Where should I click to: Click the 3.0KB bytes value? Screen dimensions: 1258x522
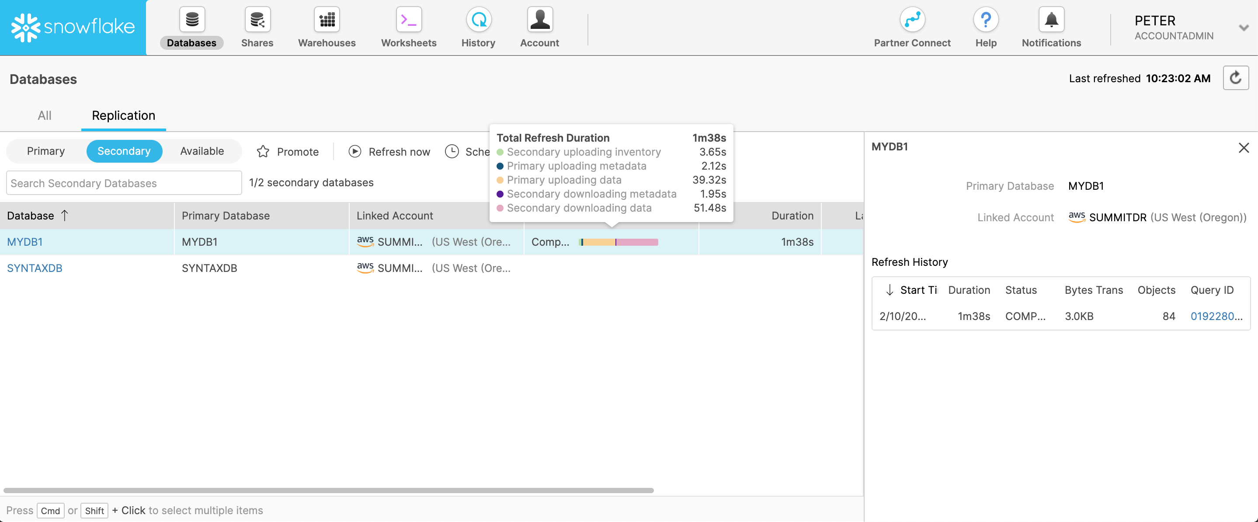(x=1079, y=316)
